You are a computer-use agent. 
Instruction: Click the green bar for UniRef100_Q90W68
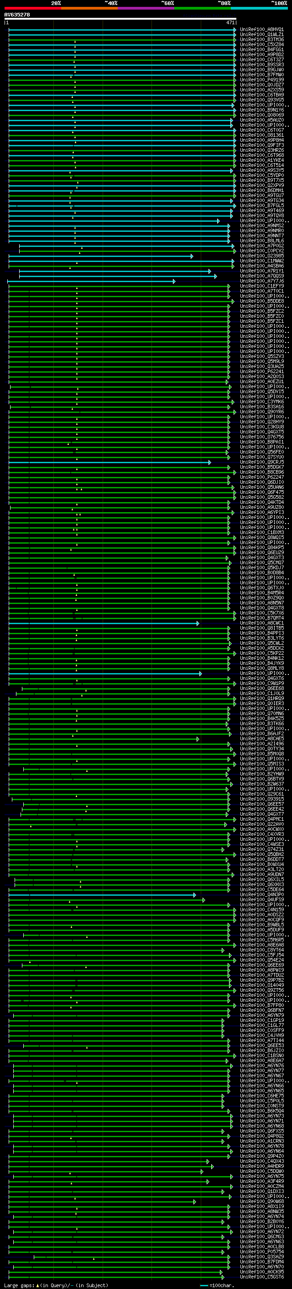[x=102, y=1201]
